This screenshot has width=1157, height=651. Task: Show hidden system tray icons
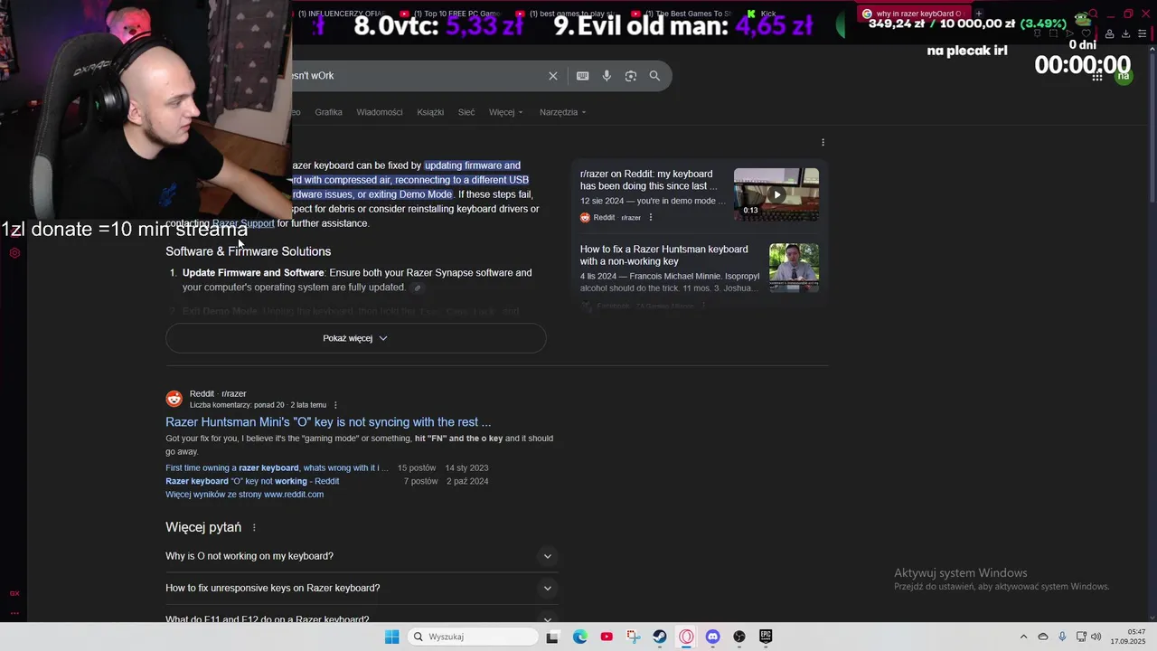point(1023,637)
